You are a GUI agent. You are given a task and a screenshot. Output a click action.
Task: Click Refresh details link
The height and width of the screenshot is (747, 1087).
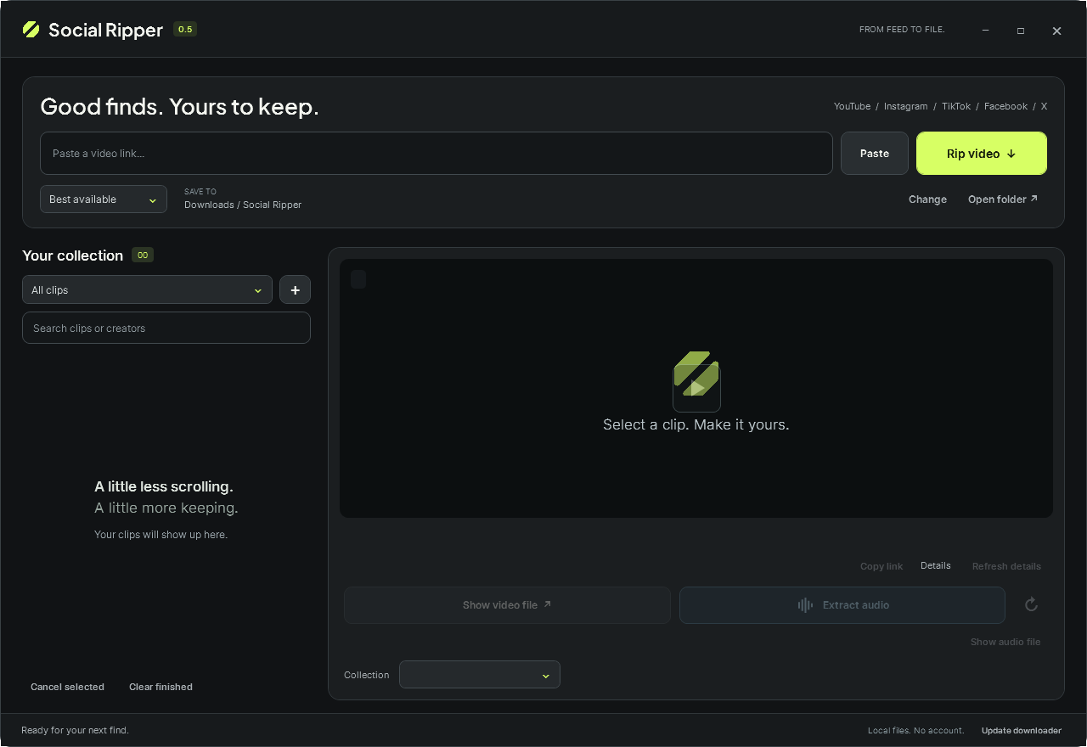tap(1006, 566)
